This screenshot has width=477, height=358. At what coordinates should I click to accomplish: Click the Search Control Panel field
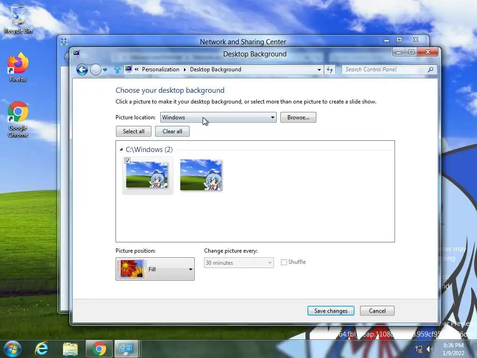[x=389, y=70]
